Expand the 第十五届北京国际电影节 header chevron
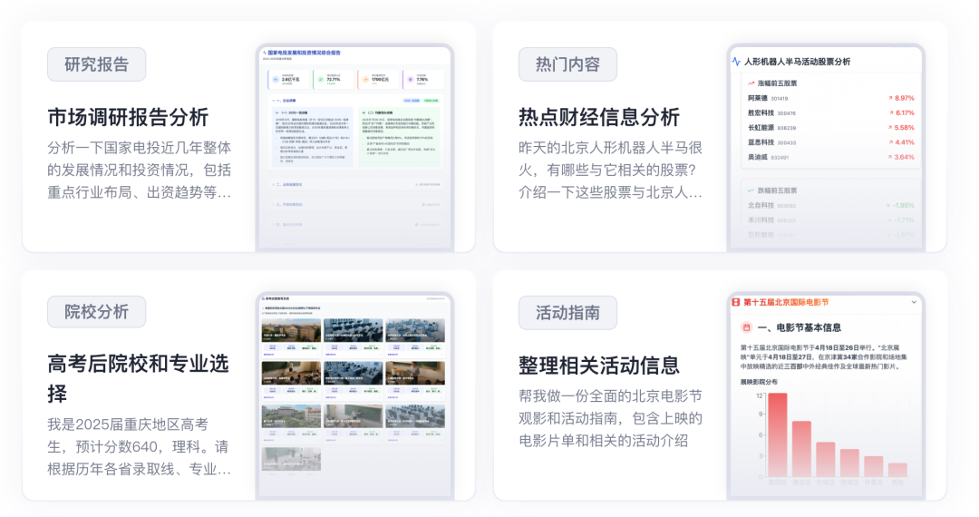The height and width of the screenshot is (517, 979). [914, 302]
